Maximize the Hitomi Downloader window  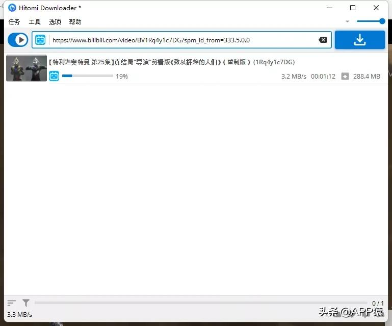(353, 8)
